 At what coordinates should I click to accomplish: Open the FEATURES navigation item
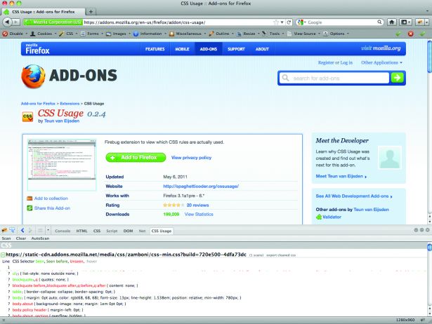coord(155,49)
